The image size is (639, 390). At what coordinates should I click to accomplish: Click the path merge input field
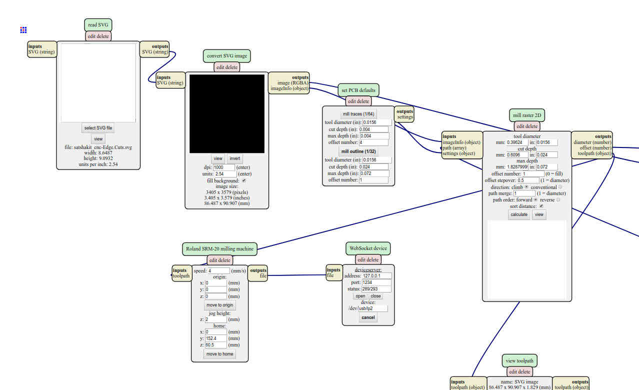(524, 193)
